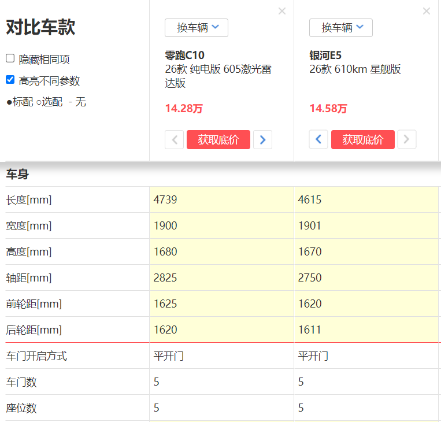Click the 14.28万 price of 零跑C10

184,109
